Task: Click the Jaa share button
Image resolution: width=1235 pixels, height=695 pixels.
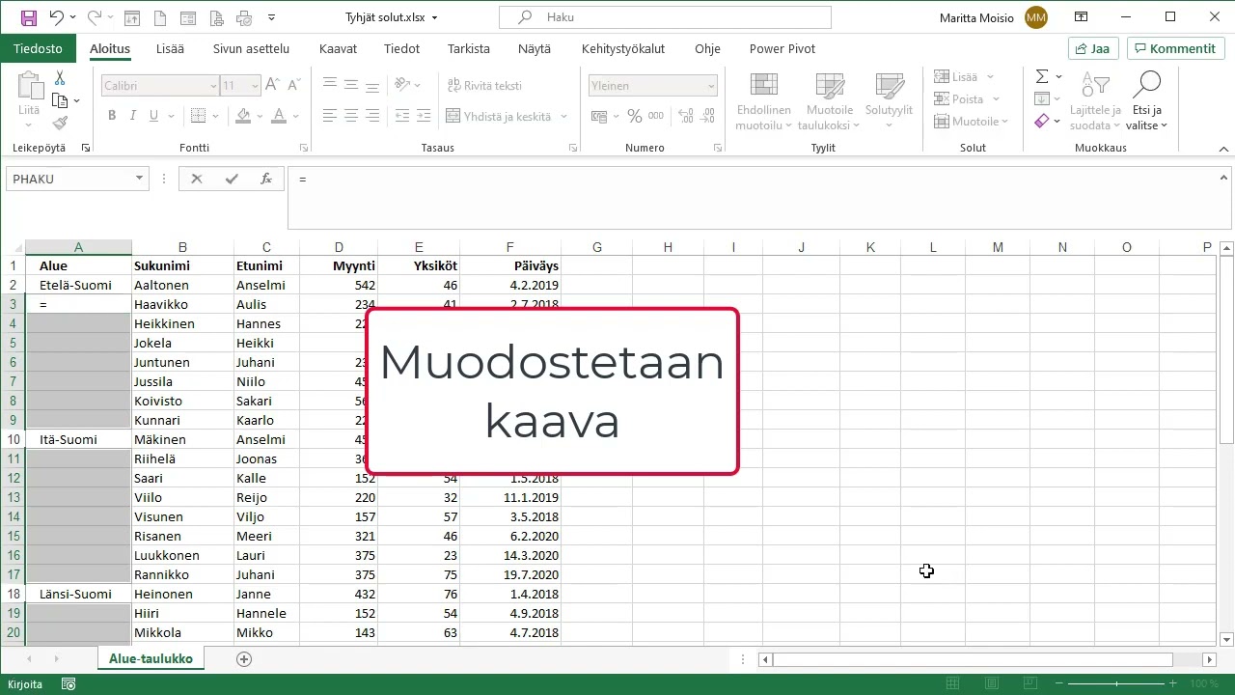Action: pyautogui.click(x=1093, y=49)
